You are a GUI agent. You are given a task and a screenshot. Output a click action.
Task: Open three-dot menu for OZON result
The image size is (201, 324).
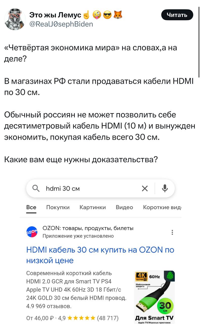coord(172,232)
